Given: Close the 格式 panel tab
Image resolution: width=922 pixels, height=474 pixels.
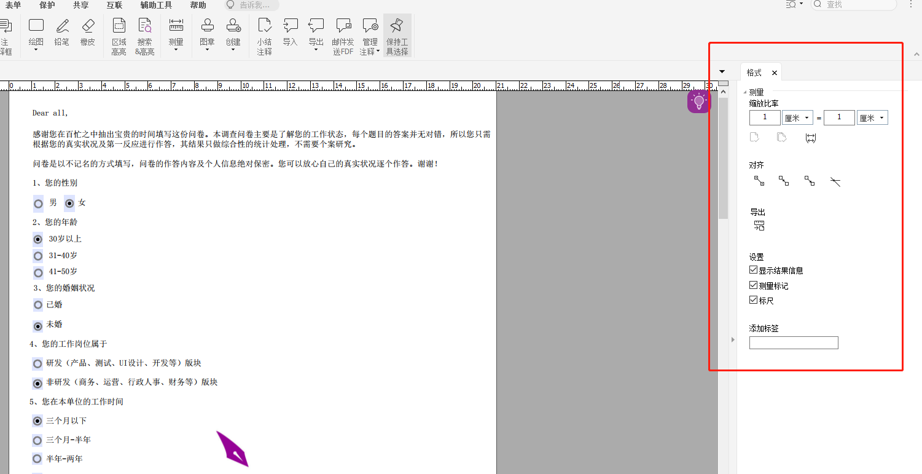Looking at the screenshot, I should (x=775, y=73).
